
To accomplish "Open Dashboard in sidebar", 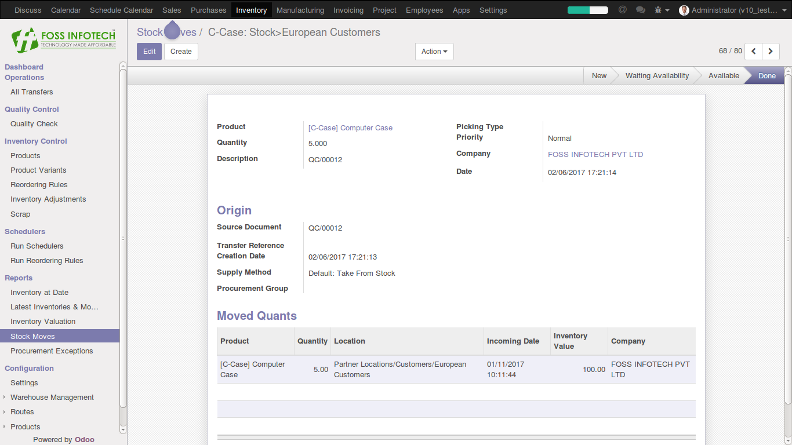I will (24, 67).
